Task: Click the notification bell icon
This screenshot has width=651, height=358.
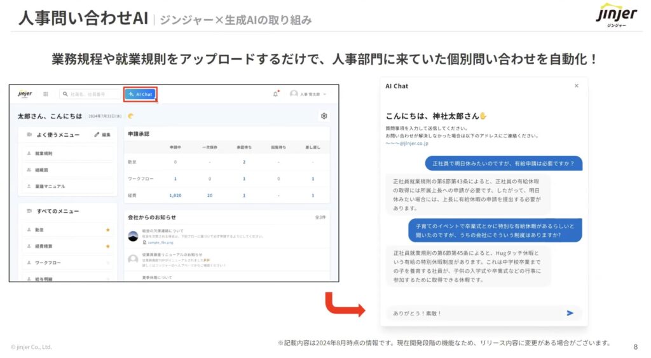Action: pyautogui.click(x=275, y=94)
